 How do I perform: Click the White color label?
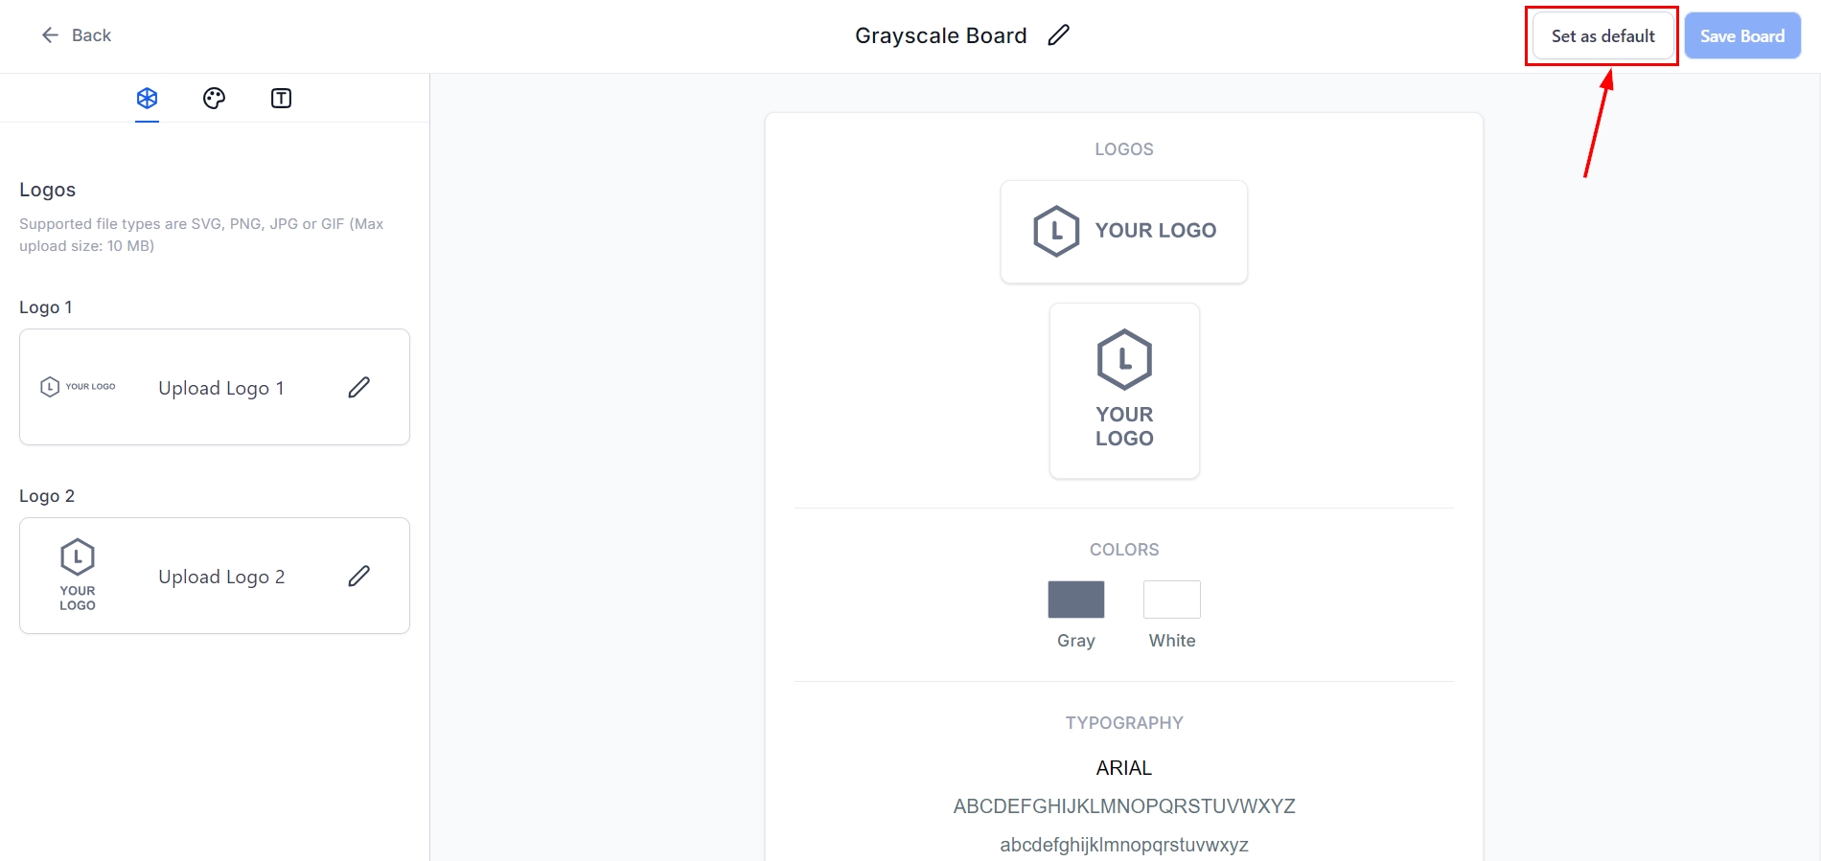1172,641
